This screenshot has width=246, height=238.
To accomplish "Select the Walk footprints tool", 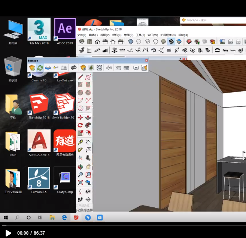I will [81, 200].
